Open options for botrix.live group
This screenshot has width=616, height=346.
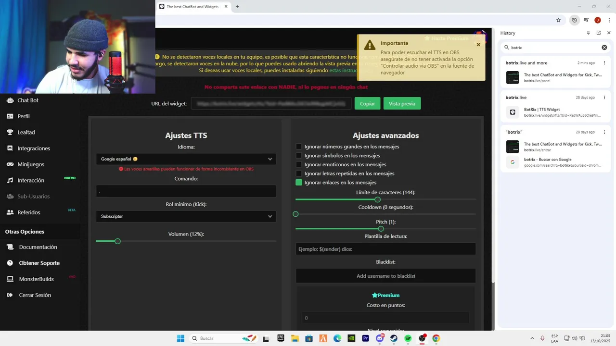coord(604,98)
